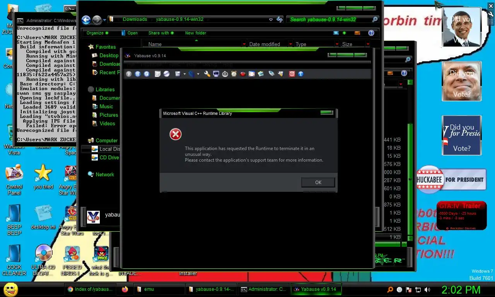Click the Huckabee for President gadget
The height and width of the screenshot is (297, 495).
coord(451,180)
